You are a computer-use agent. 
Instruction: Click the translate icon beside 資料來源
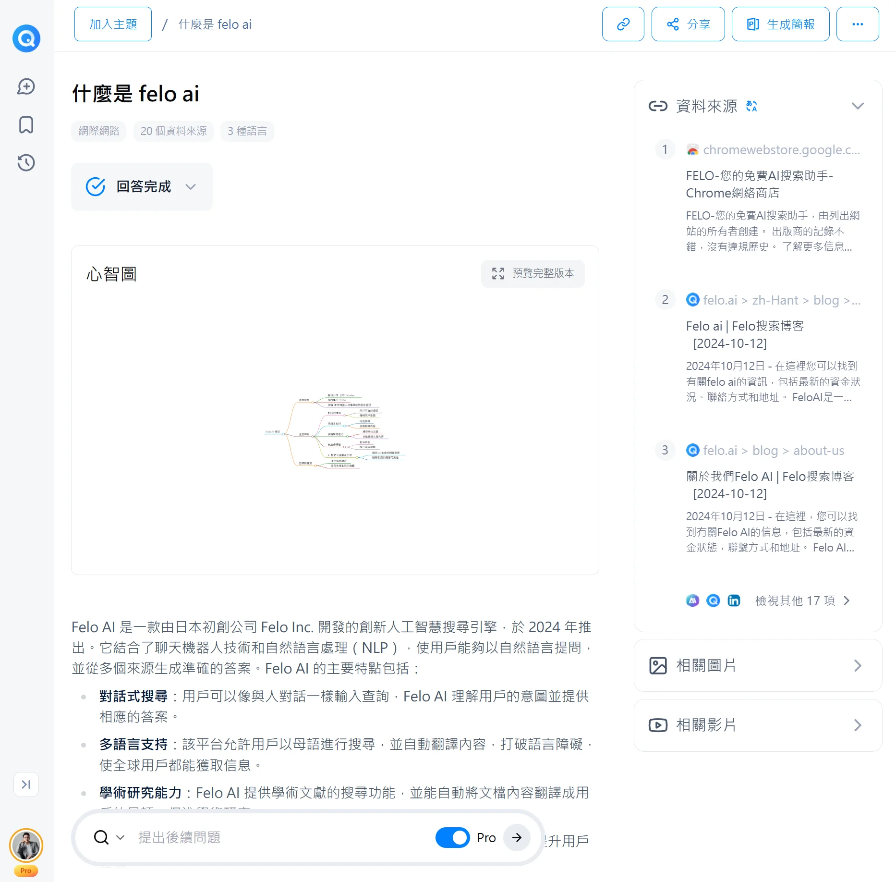coord(751,106)
